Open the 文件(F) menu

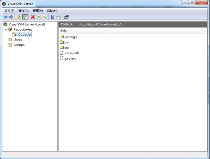[x=9, y=11]
